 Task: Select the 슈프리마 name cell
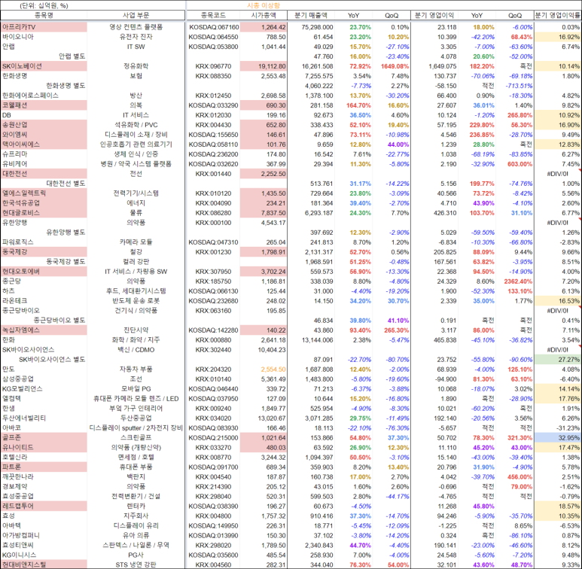(44, 154)
